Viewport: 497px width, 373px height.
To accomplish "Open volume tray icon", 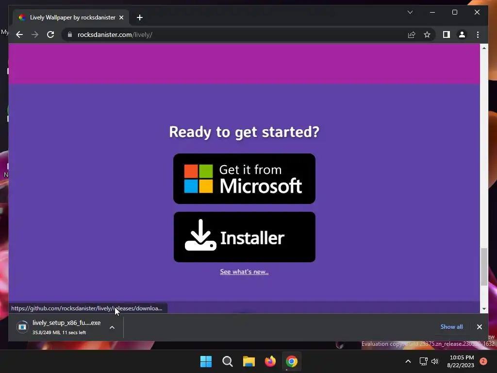I will (x=435, y=361).
